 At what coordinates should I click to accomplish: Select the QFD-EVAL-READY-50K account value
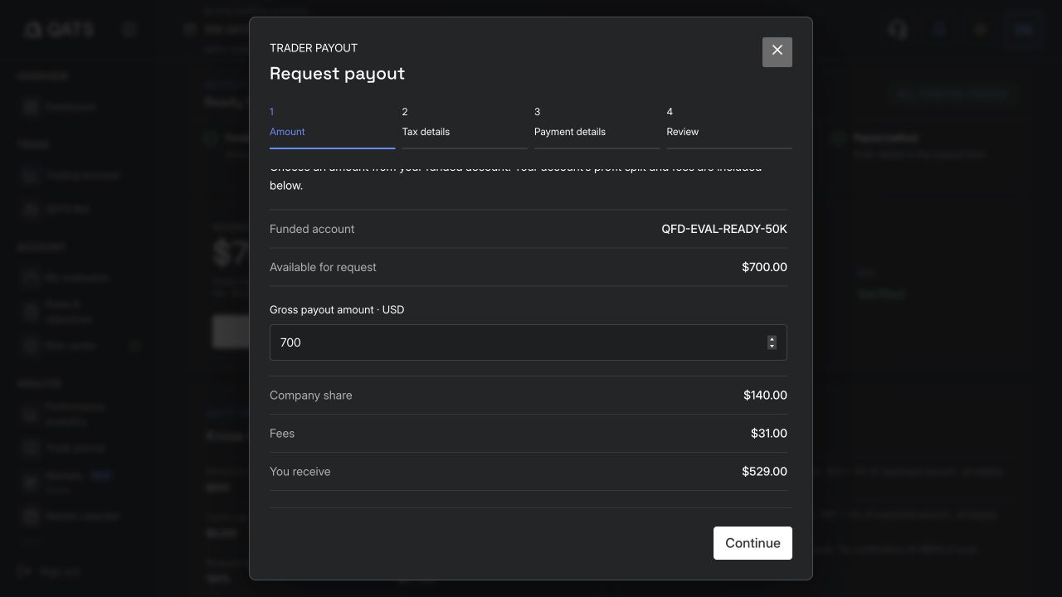click(724, 229)
